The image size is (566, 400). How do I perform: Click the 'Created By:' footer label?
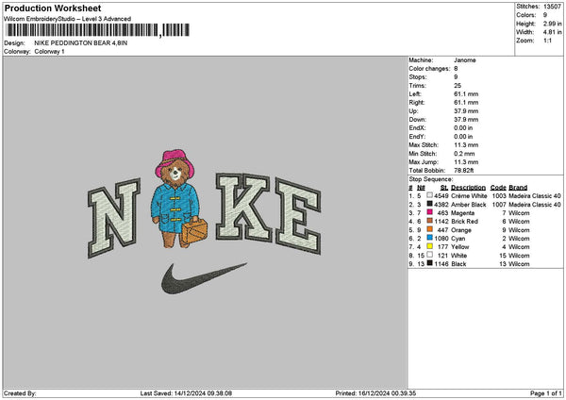point(20,393)
